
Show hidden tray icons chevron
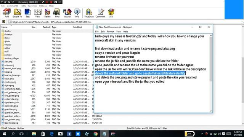(202, 134)
